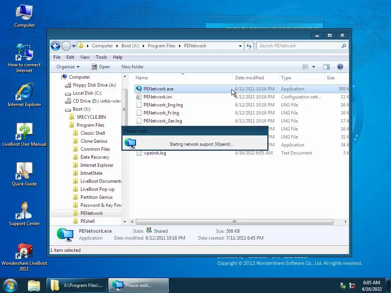Screen dimensions: 391x293
Task: Sort by Type column header
Action: pyautogui.click(x=301, y=78)
